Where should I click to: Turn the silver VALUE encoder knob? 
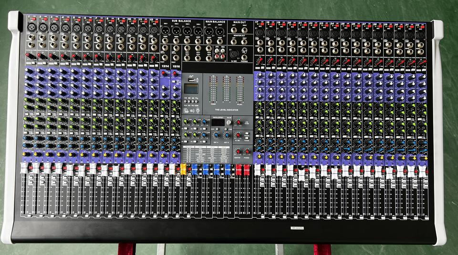point(229,123)
